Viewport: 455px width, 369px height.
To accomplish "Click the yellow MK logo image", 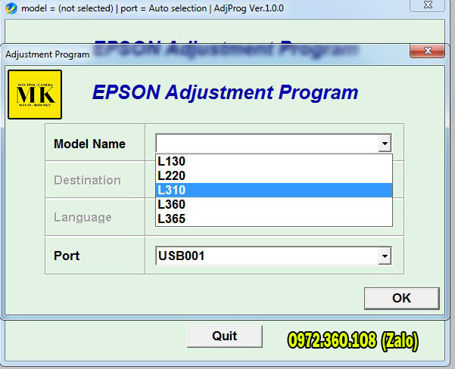I will click(35, 95).
